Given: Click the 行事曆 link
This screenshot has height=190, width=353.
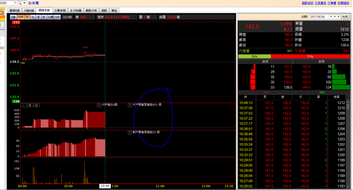Looking at the screenshot, I should tap(332, 3).
